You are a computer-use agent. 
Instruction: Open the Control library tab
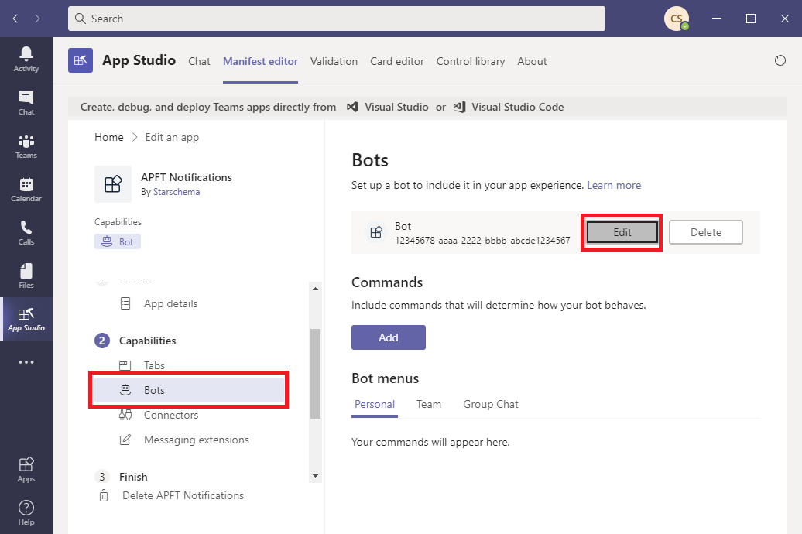[x=471, y=61]
